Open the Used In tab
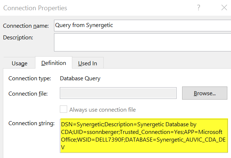231x158 pixels. [x=88, y=63]
